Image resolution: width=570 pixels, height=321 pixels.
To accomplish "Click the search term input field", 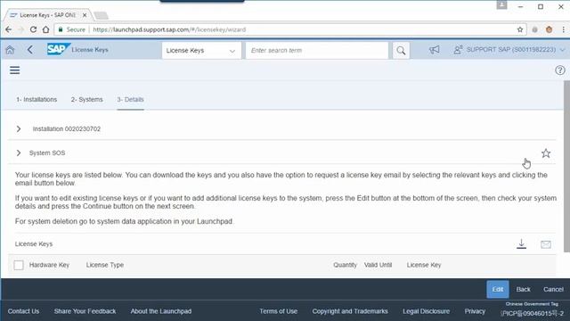I will 317,50.
